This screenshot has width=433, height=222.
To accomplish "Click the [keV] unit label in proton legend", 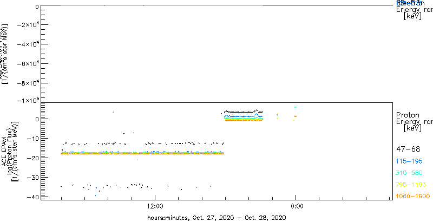I will [412, 128].
